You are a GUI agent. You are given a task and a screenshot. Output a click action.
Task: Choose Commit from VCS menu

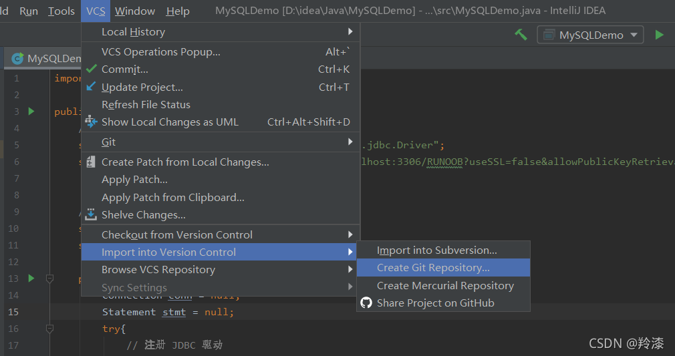[221, 69]
